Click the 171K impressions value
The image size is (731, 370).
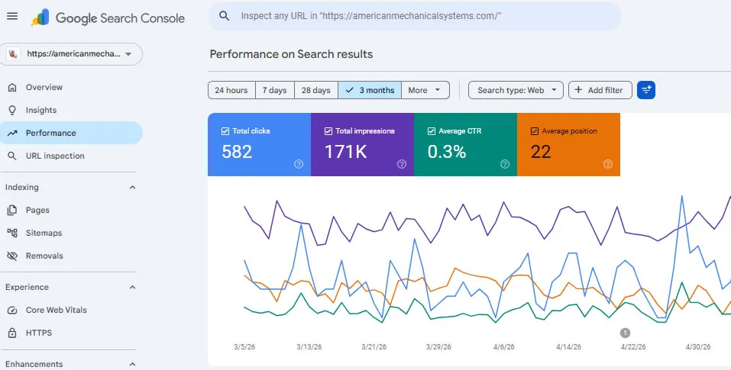345,152
